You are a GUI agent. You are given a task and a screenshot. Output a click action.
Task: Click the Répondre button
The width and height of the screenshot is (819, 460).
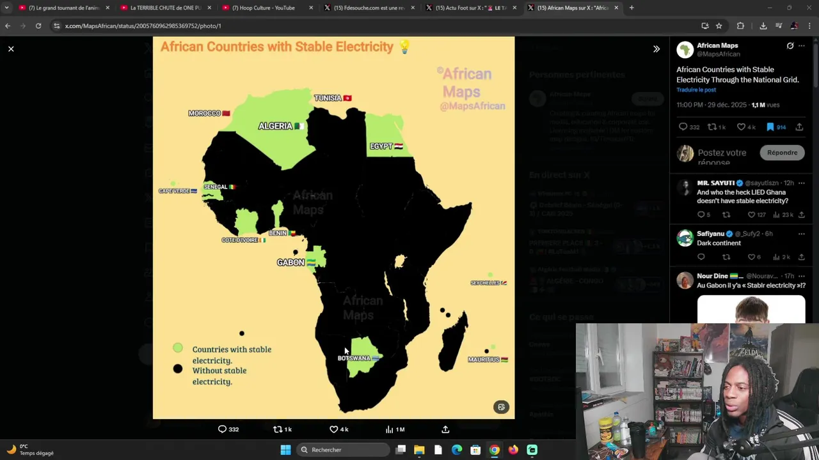click(782, 153)
